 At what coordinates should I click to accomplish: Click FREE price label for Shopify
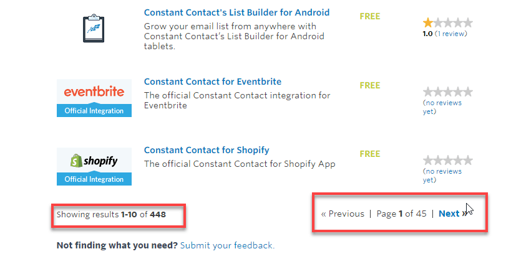pos(369,154)
